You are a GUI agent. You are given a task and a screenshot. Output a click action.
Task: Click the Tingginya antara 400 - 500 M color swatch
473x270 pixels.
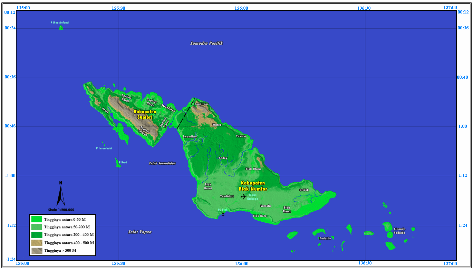tap(36, 243)
